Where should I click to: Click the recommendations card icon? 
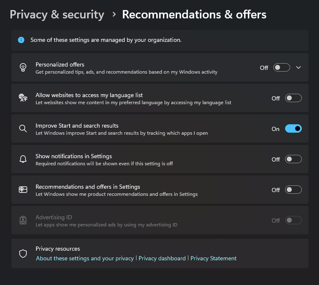pos(23,190)
